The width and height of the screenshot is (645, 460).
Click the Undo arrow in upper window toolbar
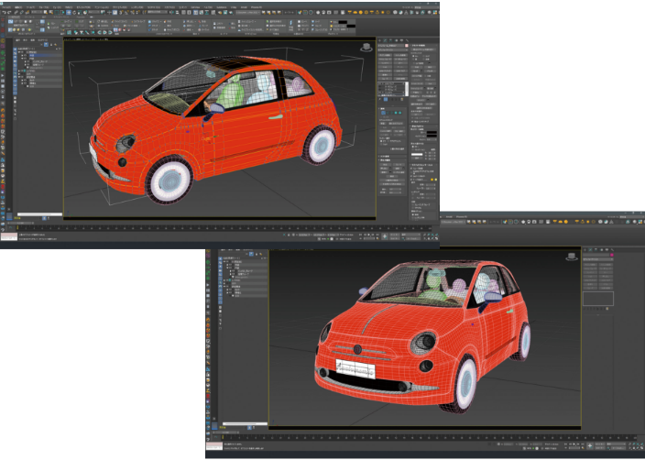pyautogui.click(x=5, y=12)
